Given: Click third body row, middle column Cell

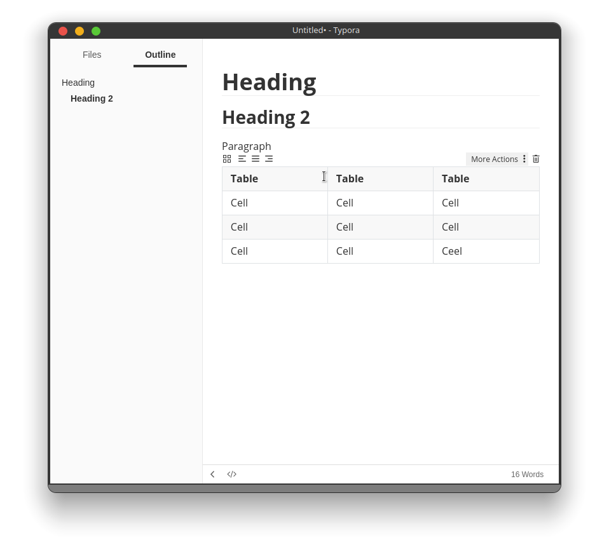Looking at the screenshot, I should (381, 251).
